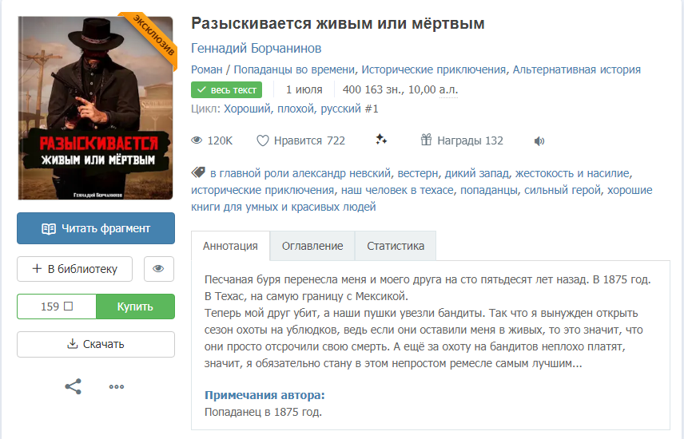
Task: Toggle the eye follow button beside library
Action: 159,269
